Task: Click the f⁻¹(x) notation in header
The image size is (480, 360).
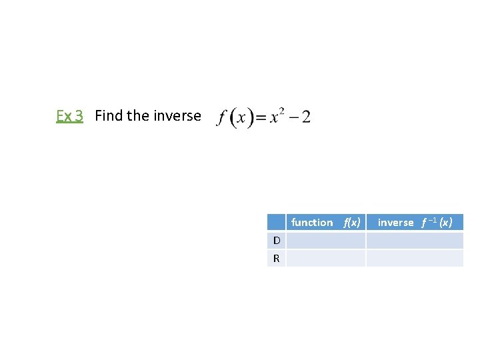Action: [437, 222]
